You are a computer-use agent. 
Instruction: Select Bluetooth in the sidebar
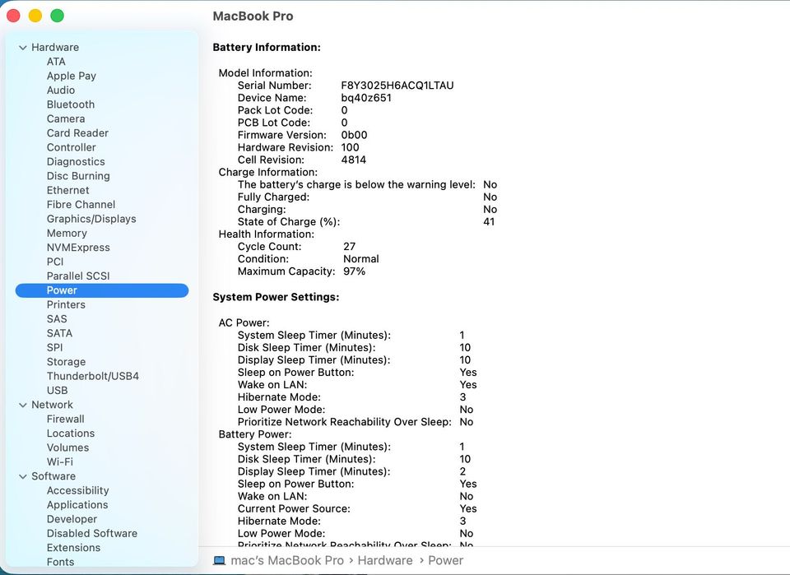pos(71,104)
